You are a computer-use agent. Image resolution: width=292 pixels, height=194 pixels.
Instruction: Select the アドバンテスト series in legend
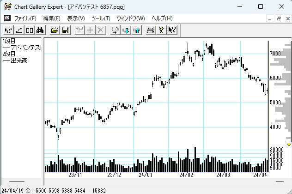coord(22,48)
